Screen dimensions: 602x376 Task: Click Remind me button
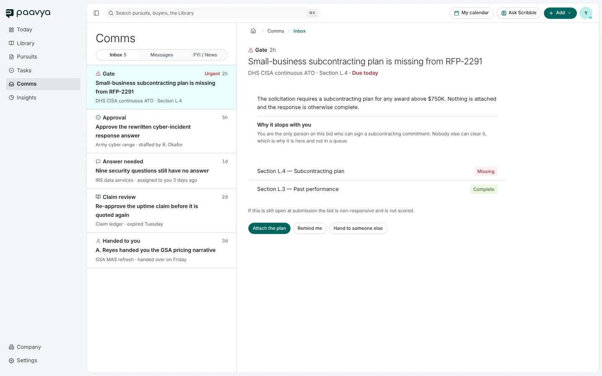[310, 228]
